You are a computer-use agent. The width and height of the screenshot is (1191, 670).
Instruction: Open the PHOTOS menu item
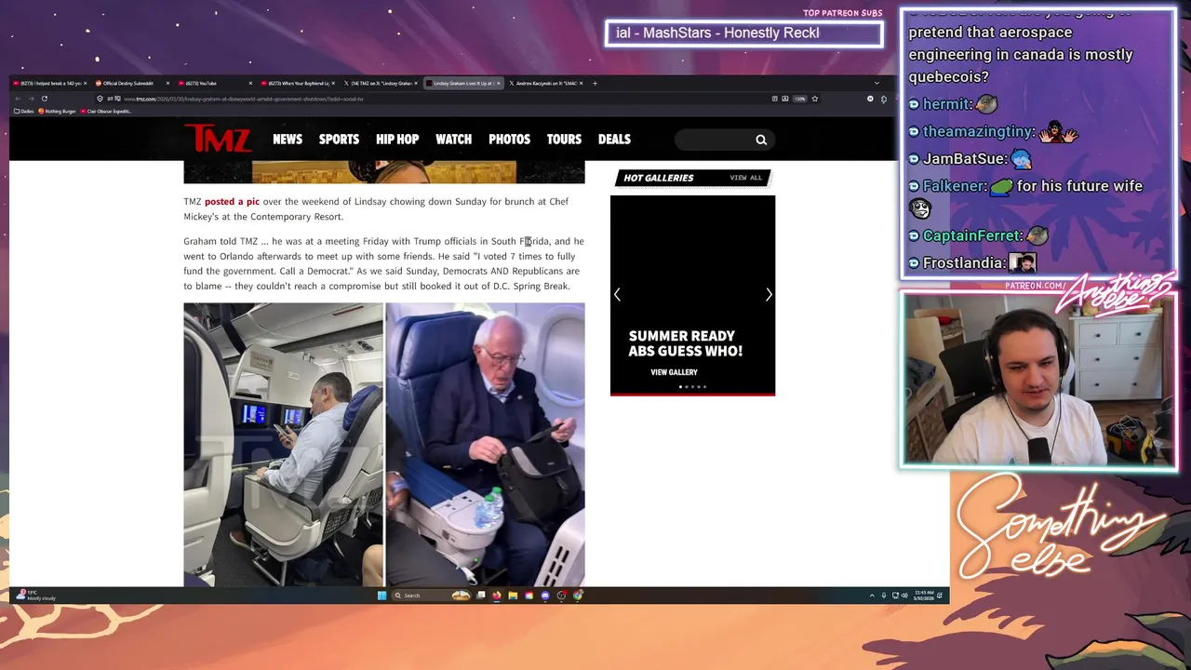point(510,139)
